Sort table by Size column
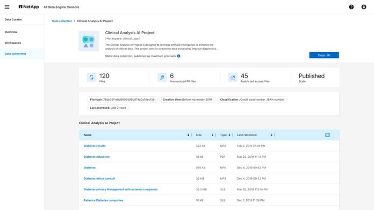 click(x=212, y=135)
